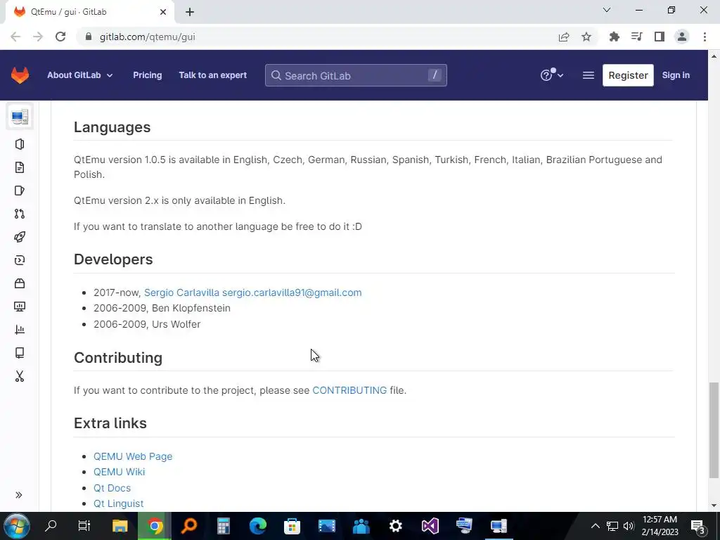720x540 pixels.
Task: Open Issues in left sidebar
Action: point(20,191)
